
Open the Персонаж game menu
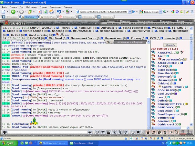point(166,21)
